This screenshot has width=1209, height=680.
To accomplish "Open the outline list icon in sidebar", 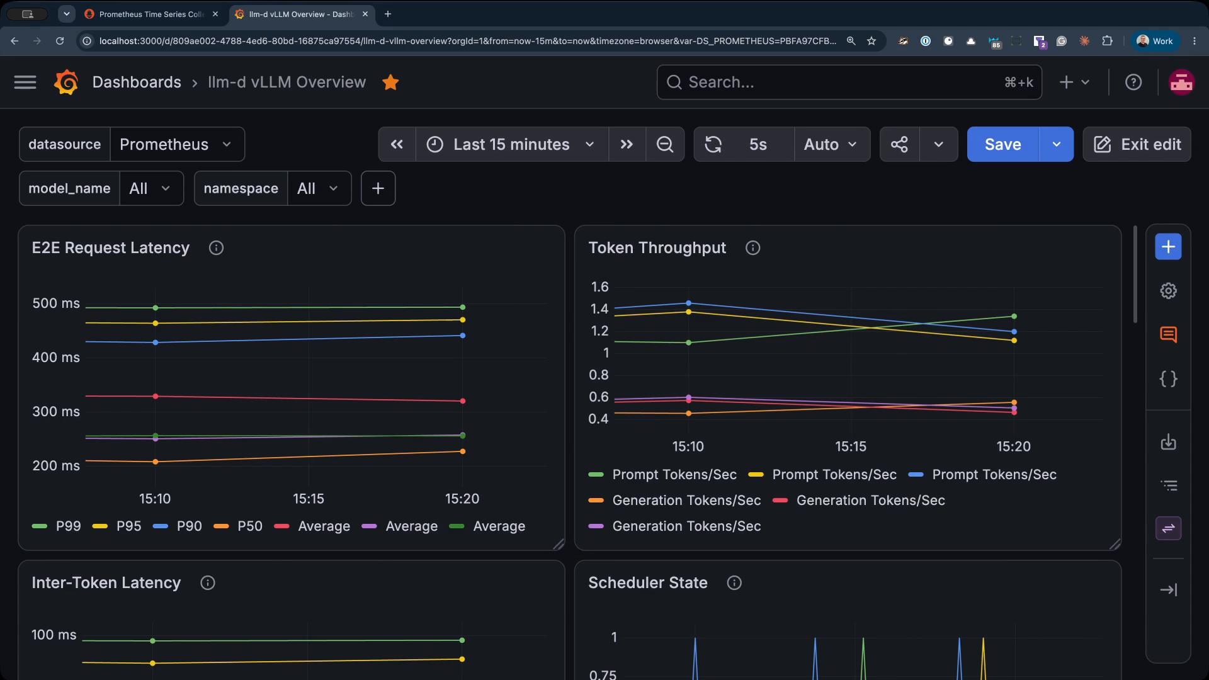I will pyautogui.click(x=1168, y=485).
